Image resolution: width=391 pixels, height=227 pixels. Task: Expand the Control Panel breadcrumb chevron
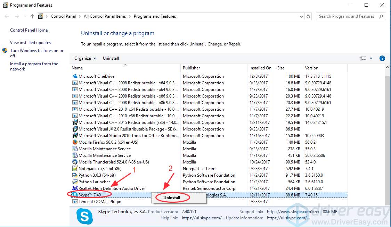click(81, 16)
